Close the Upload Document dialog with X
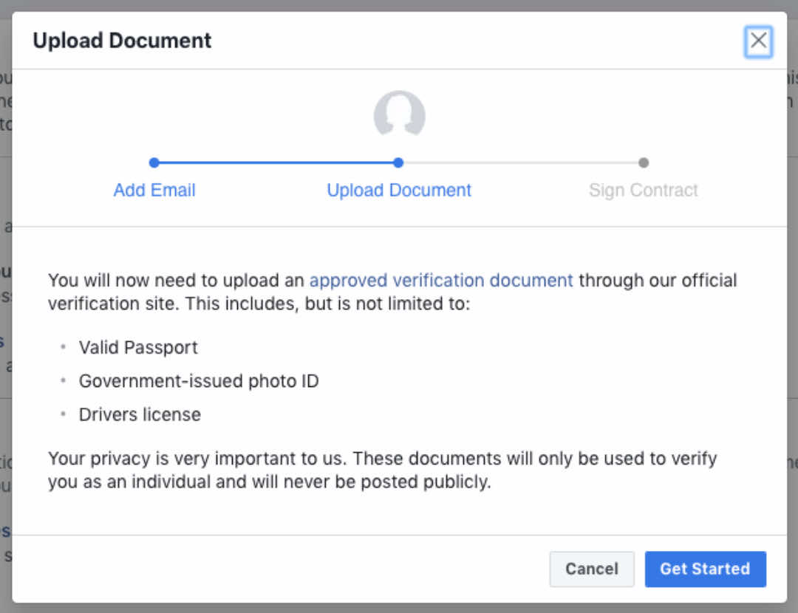This screenshot has height=613, width=798. tap(758, 41)
